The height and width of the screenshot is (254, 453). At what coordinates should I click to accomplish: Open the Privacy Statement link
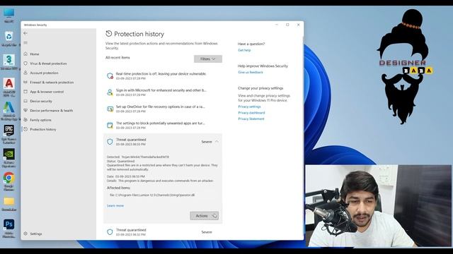[x=251, y=119]
